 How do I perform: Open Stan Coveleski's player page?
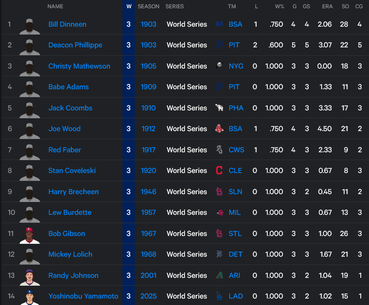coord(72,170)
